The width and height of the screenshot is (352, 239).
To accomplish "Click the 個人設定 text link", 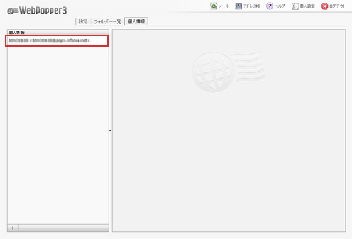I will (307, 6).
